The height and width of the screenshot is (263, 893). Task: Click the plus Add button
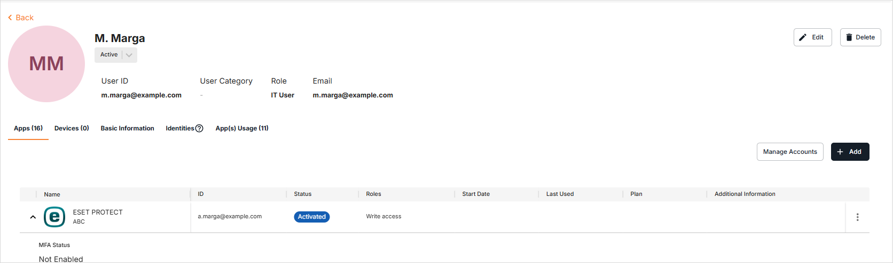tap(850, 152)
